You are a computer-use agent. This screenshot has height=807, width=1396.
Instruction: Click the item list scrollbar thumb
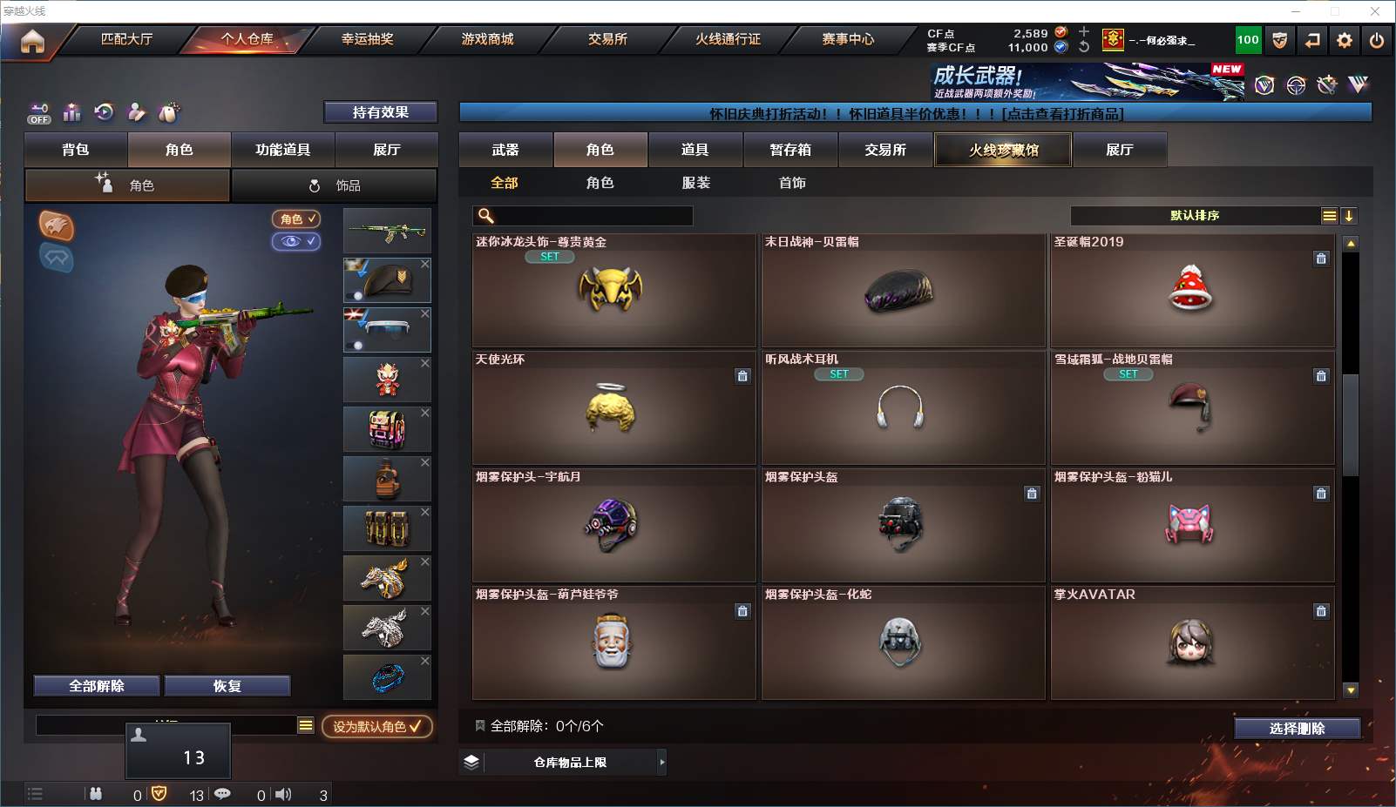coord(1351,424)
